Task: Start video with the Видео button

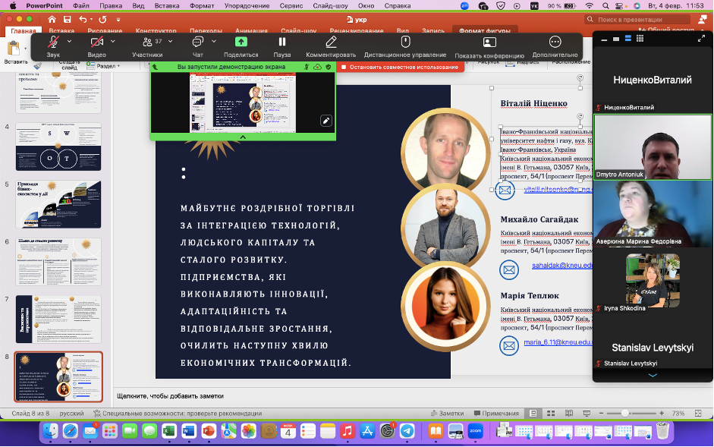Action: pos(96,47)
